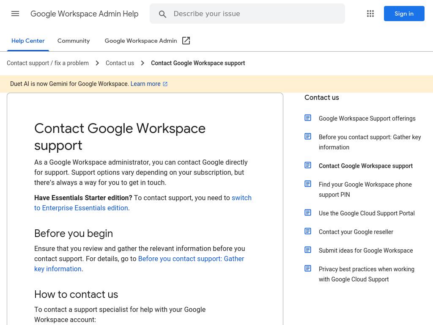This screenshot has height=325, width=433.
Task: Click the search magnifier icon
Action: pos(162,14)
